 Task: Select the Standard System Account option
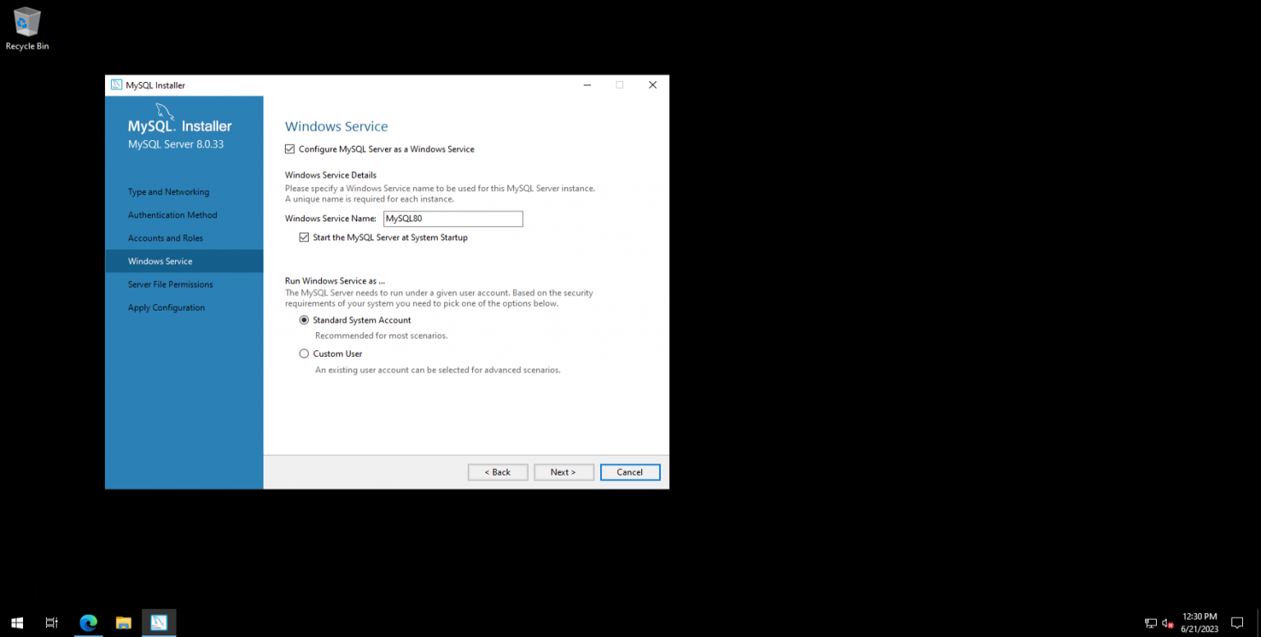304,320
